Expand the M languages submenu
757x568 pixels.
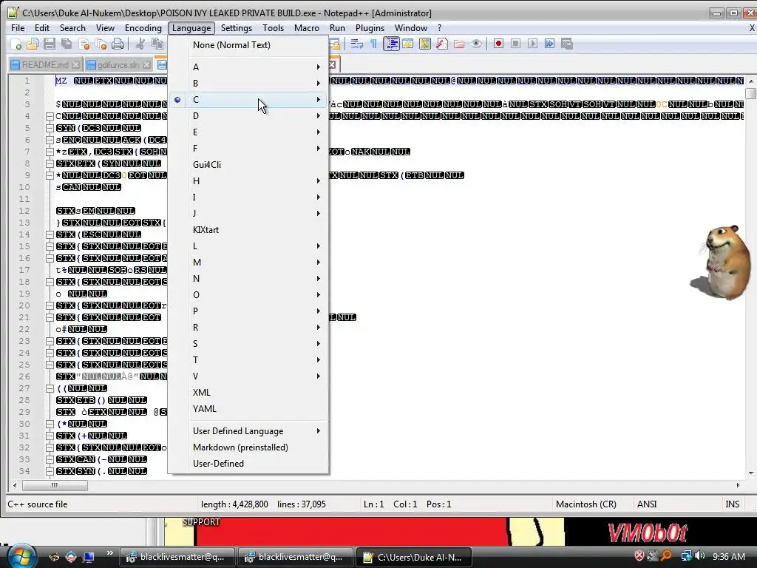point(248,263)
